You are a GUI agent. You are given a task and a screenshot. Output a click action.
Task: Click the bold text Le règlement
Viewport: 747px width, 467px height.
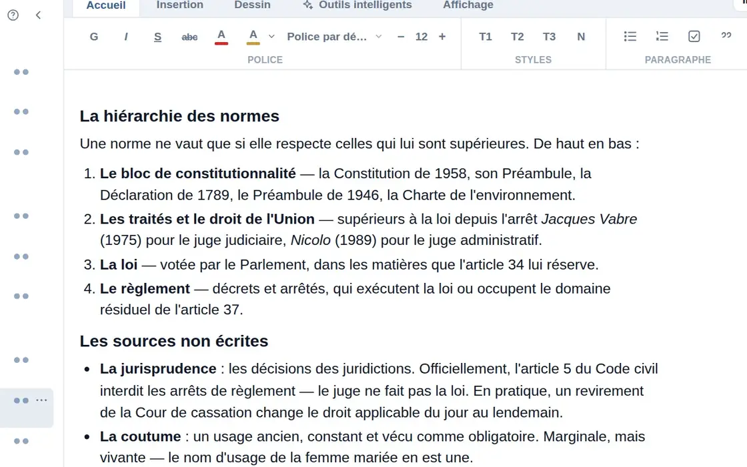click(145, 289)
